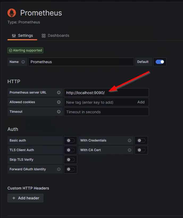Enable the Basic auth toggle
Image resolution: width=183 pixels, height=218 pixels.
[x=70, y=140]
